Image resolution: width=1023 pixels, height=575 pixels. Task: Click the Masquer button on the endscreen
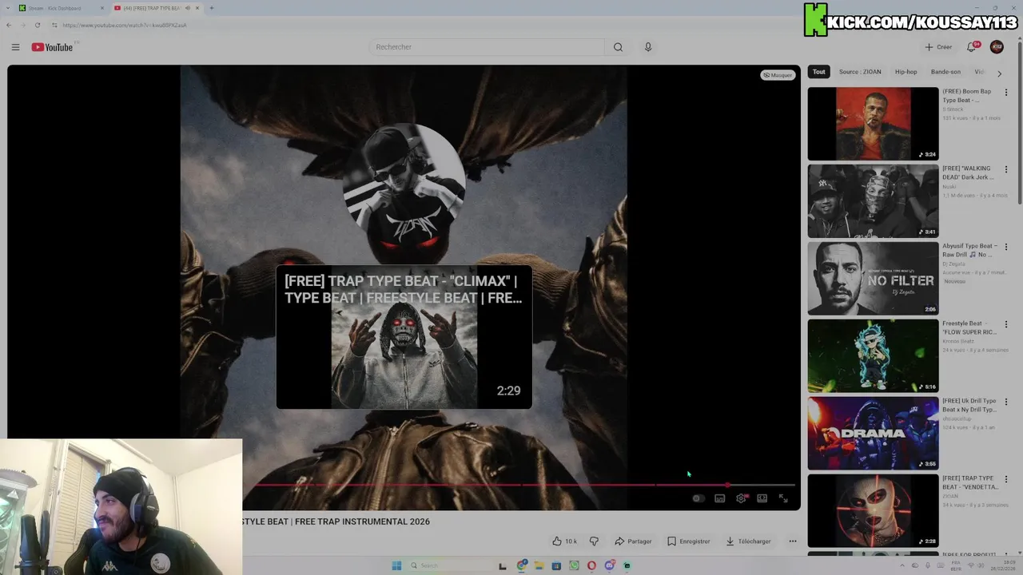pyautogui.click(x=778, y=75)
